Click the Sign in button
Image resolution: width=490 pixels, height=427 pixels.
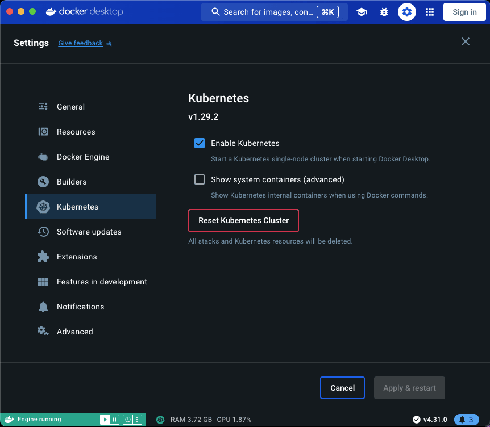(464, 12)
